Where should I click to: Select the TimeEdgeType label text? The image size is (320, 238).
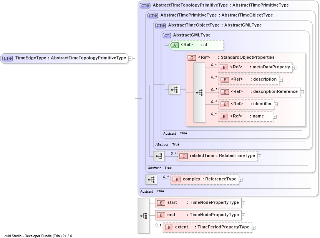71,58
